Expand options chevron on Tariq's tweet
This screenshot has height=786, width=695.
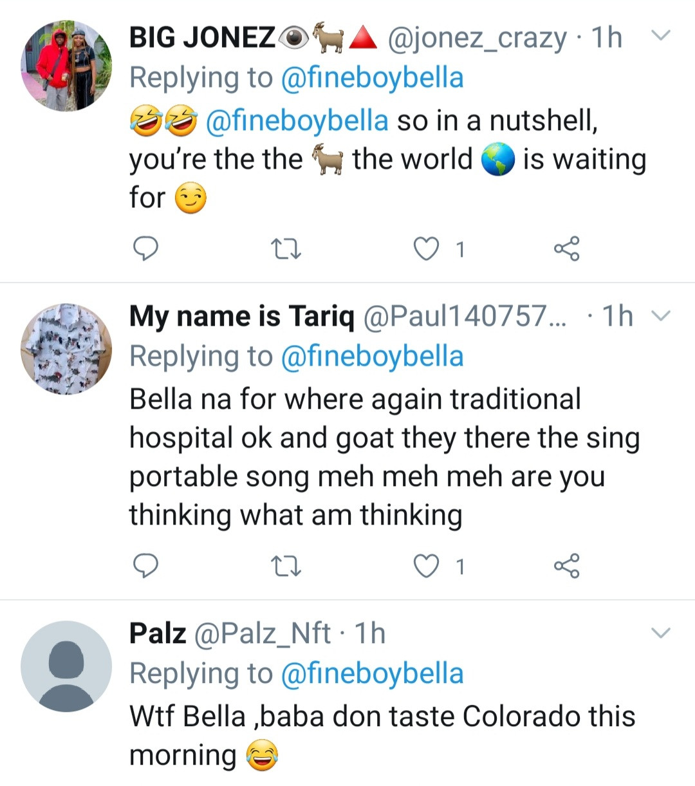coord(661,315)
